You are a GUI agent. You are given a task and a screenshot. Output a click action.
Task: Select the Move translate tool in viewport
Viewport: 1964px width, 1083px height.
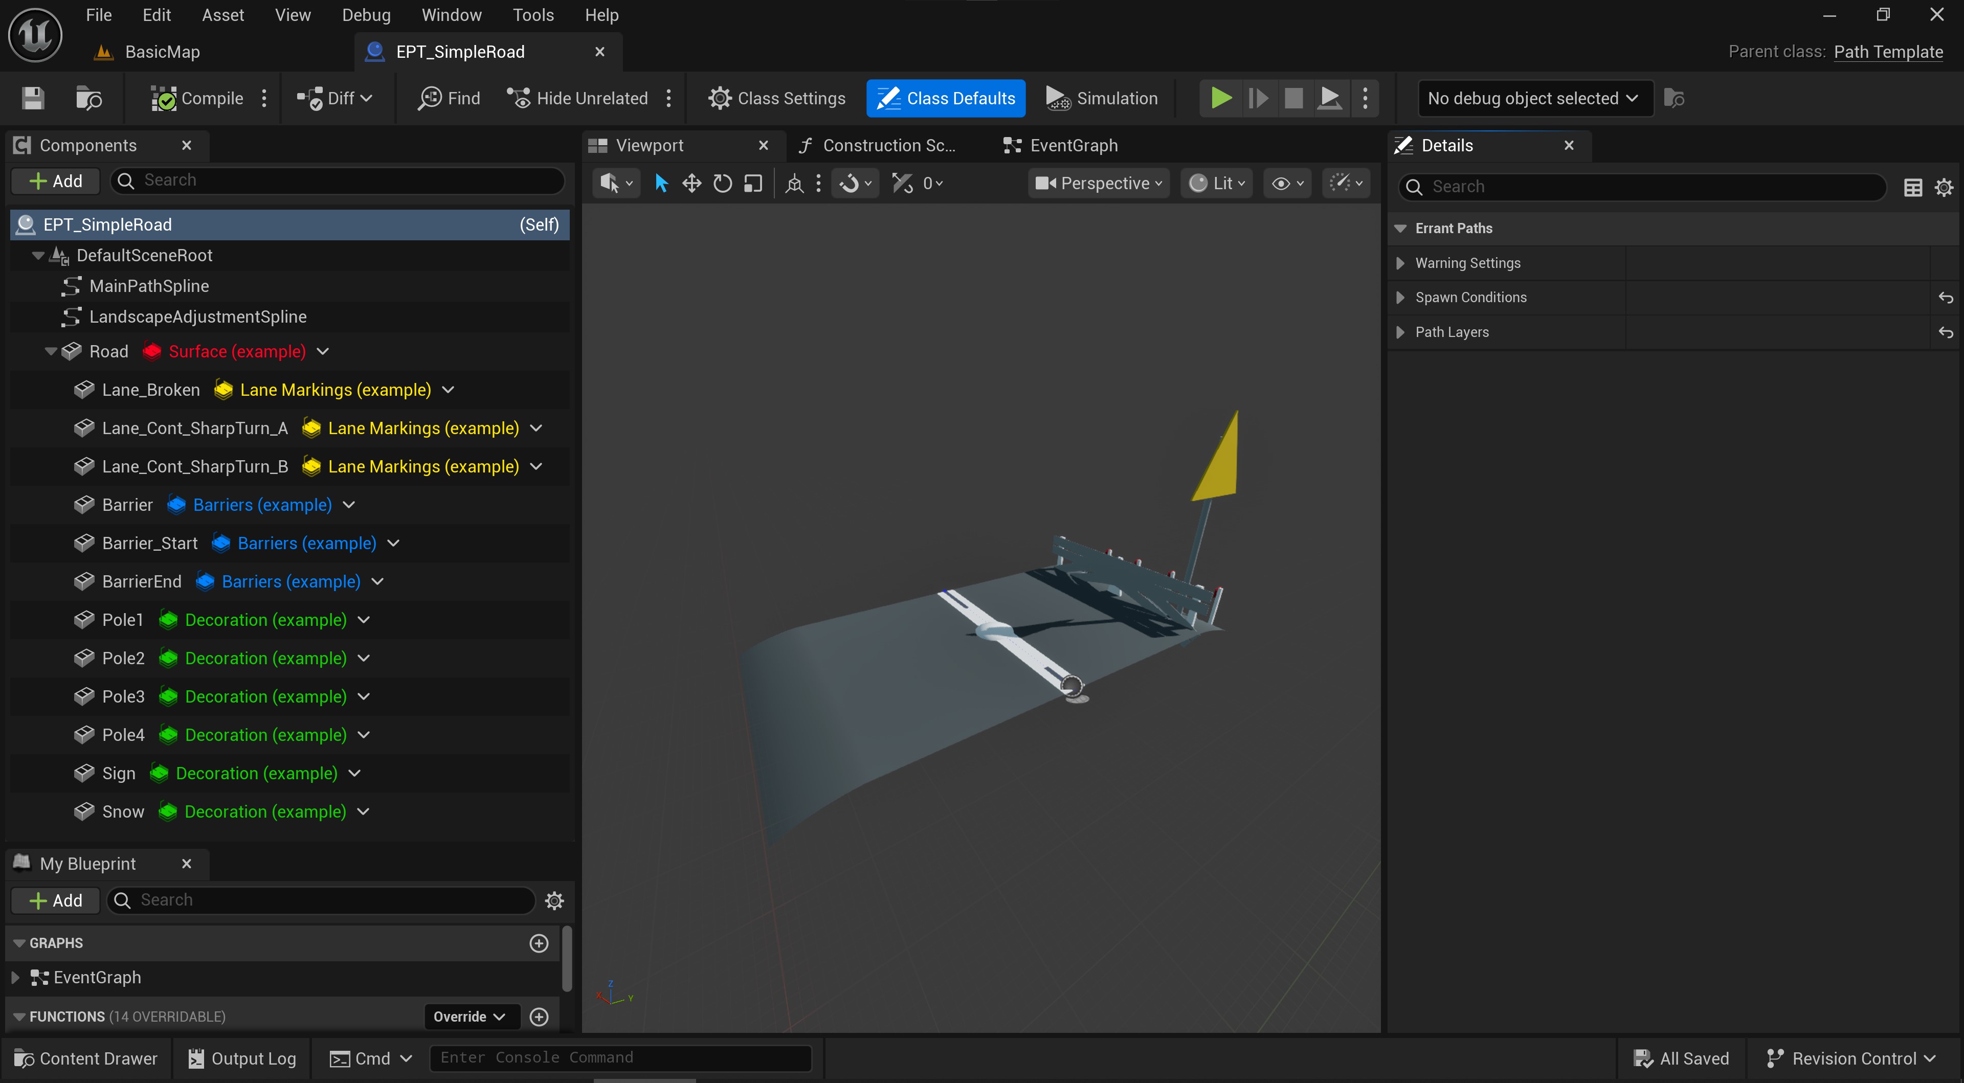click(691, 183)
